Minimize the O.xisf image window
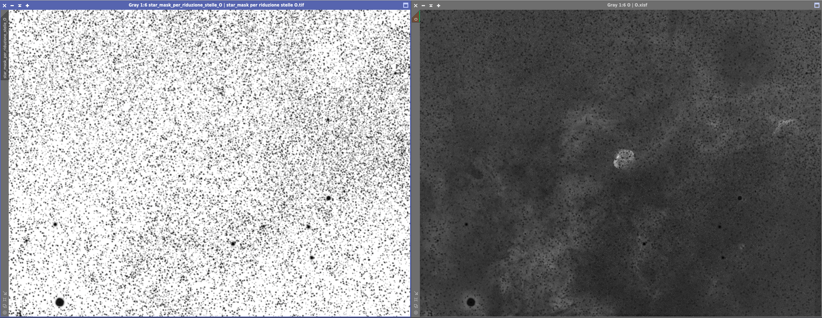The height and width of the screenshot is (318, 822). pos(423,5)
